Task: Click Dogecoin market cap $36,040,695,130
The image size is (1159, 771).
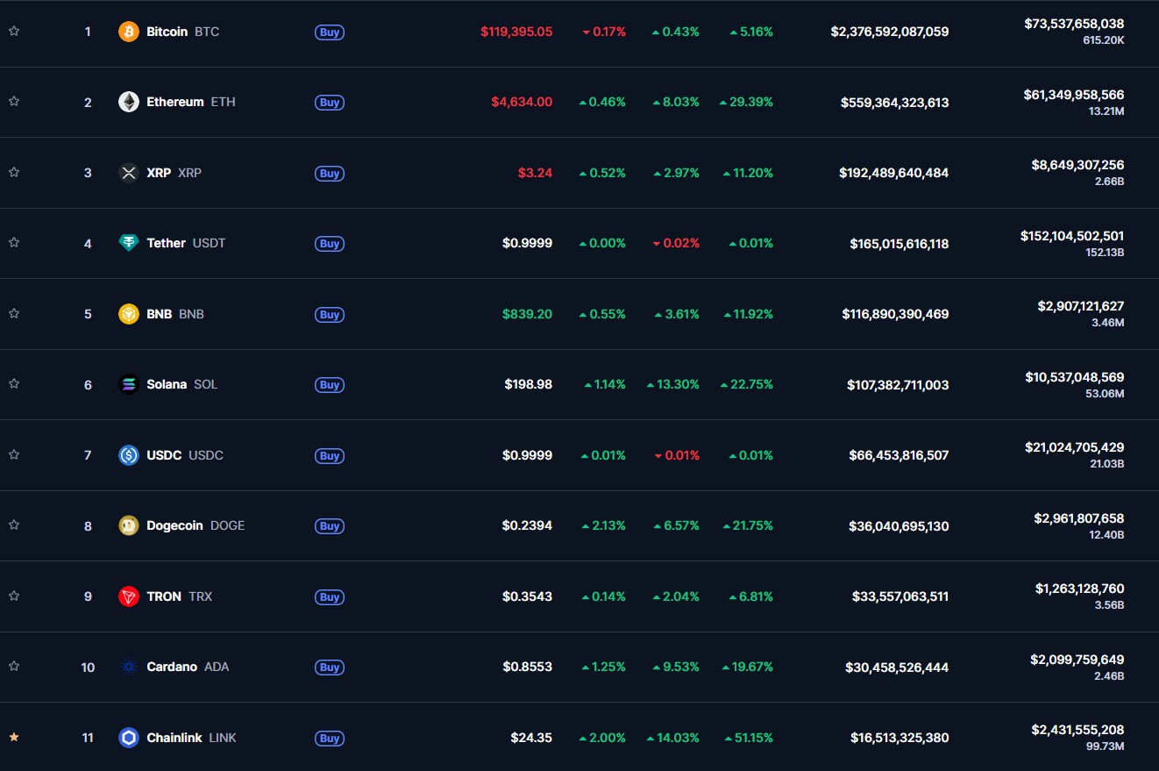Action: (x=899, y=526)
